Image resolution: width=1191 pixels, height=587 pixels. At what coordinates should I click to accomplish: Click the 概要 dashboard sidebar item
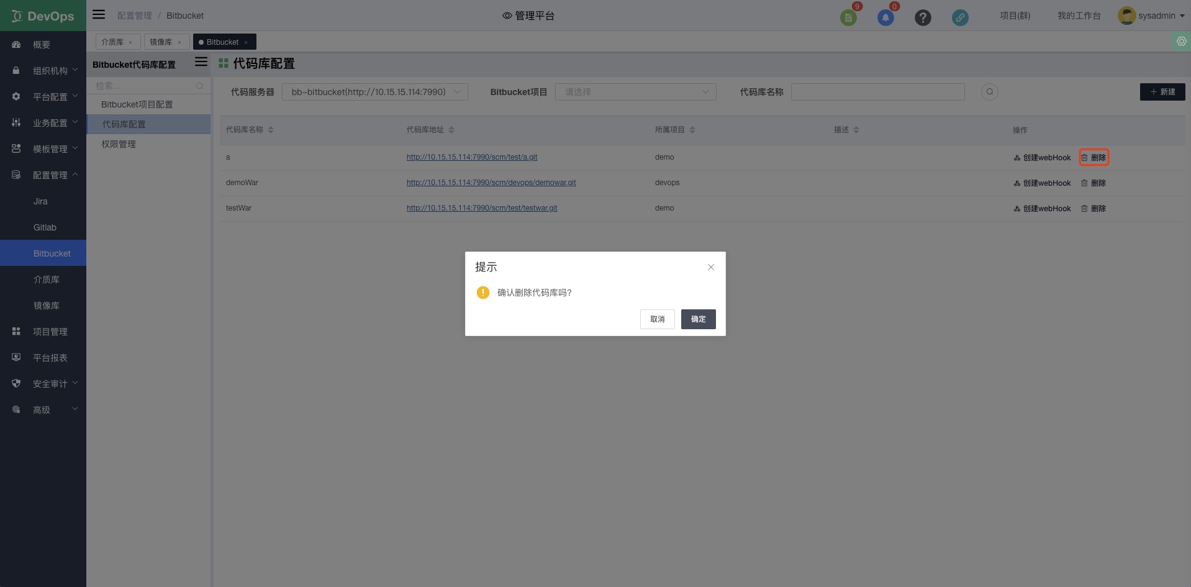click(x=43, y=45)
